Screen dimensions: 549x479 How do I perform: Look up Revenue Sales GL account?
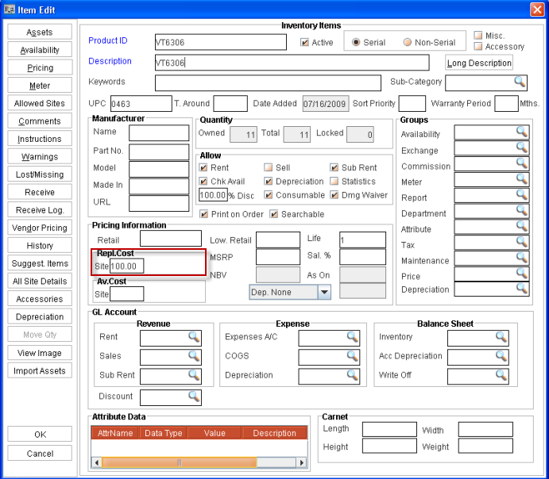click(194, 357)
